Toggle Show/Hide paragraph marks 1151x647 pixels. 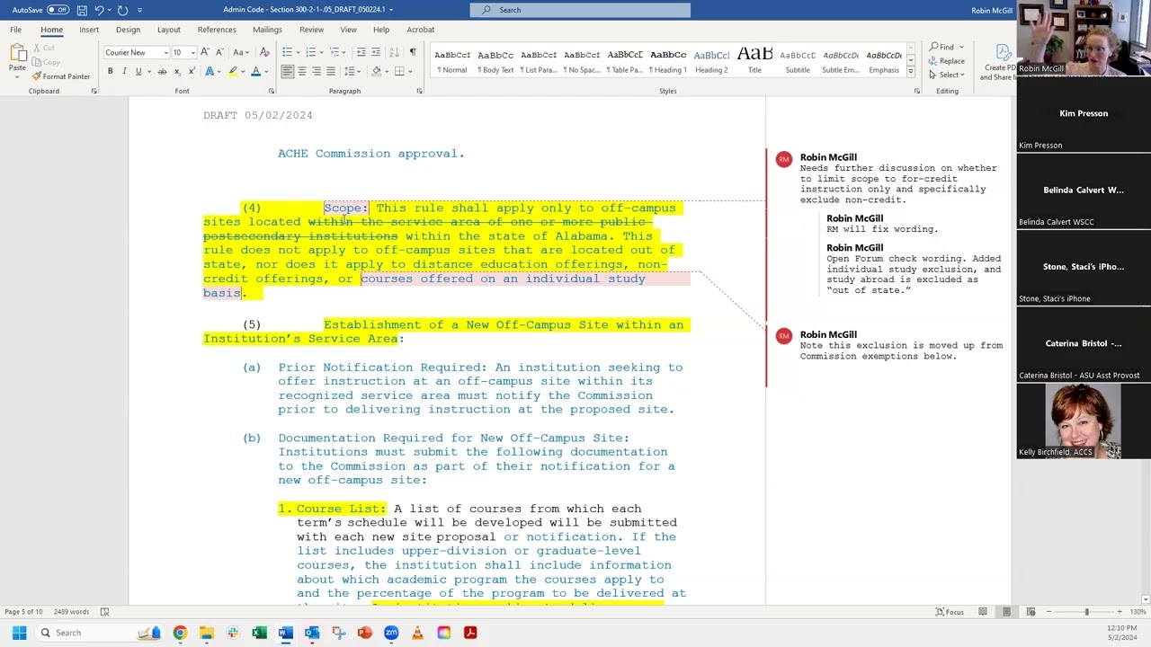[x=413, y=52]
